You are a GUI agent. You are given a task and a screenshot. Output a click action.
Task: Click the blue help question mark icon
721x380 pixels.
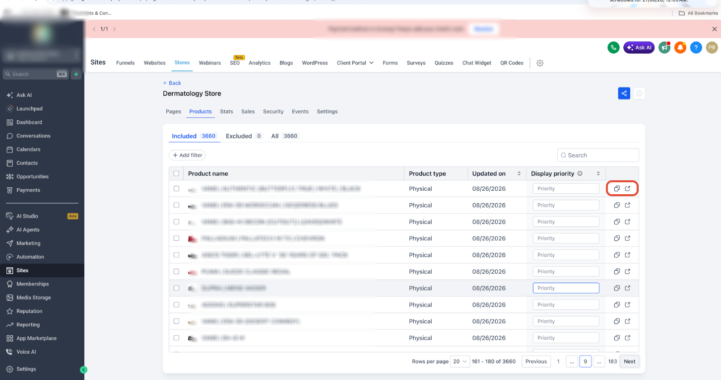(x=696, y=48)
